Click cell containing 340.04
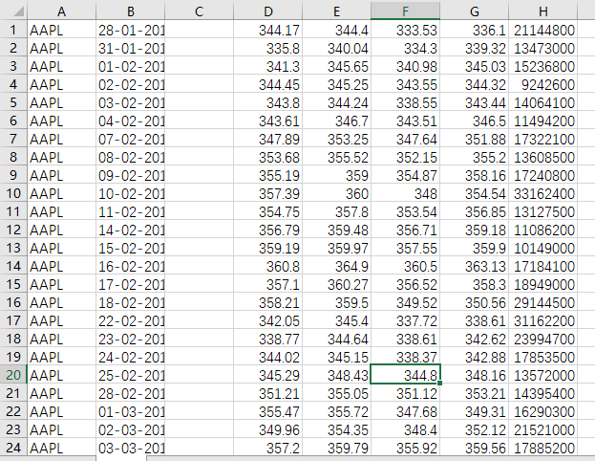 pos(336,48)
